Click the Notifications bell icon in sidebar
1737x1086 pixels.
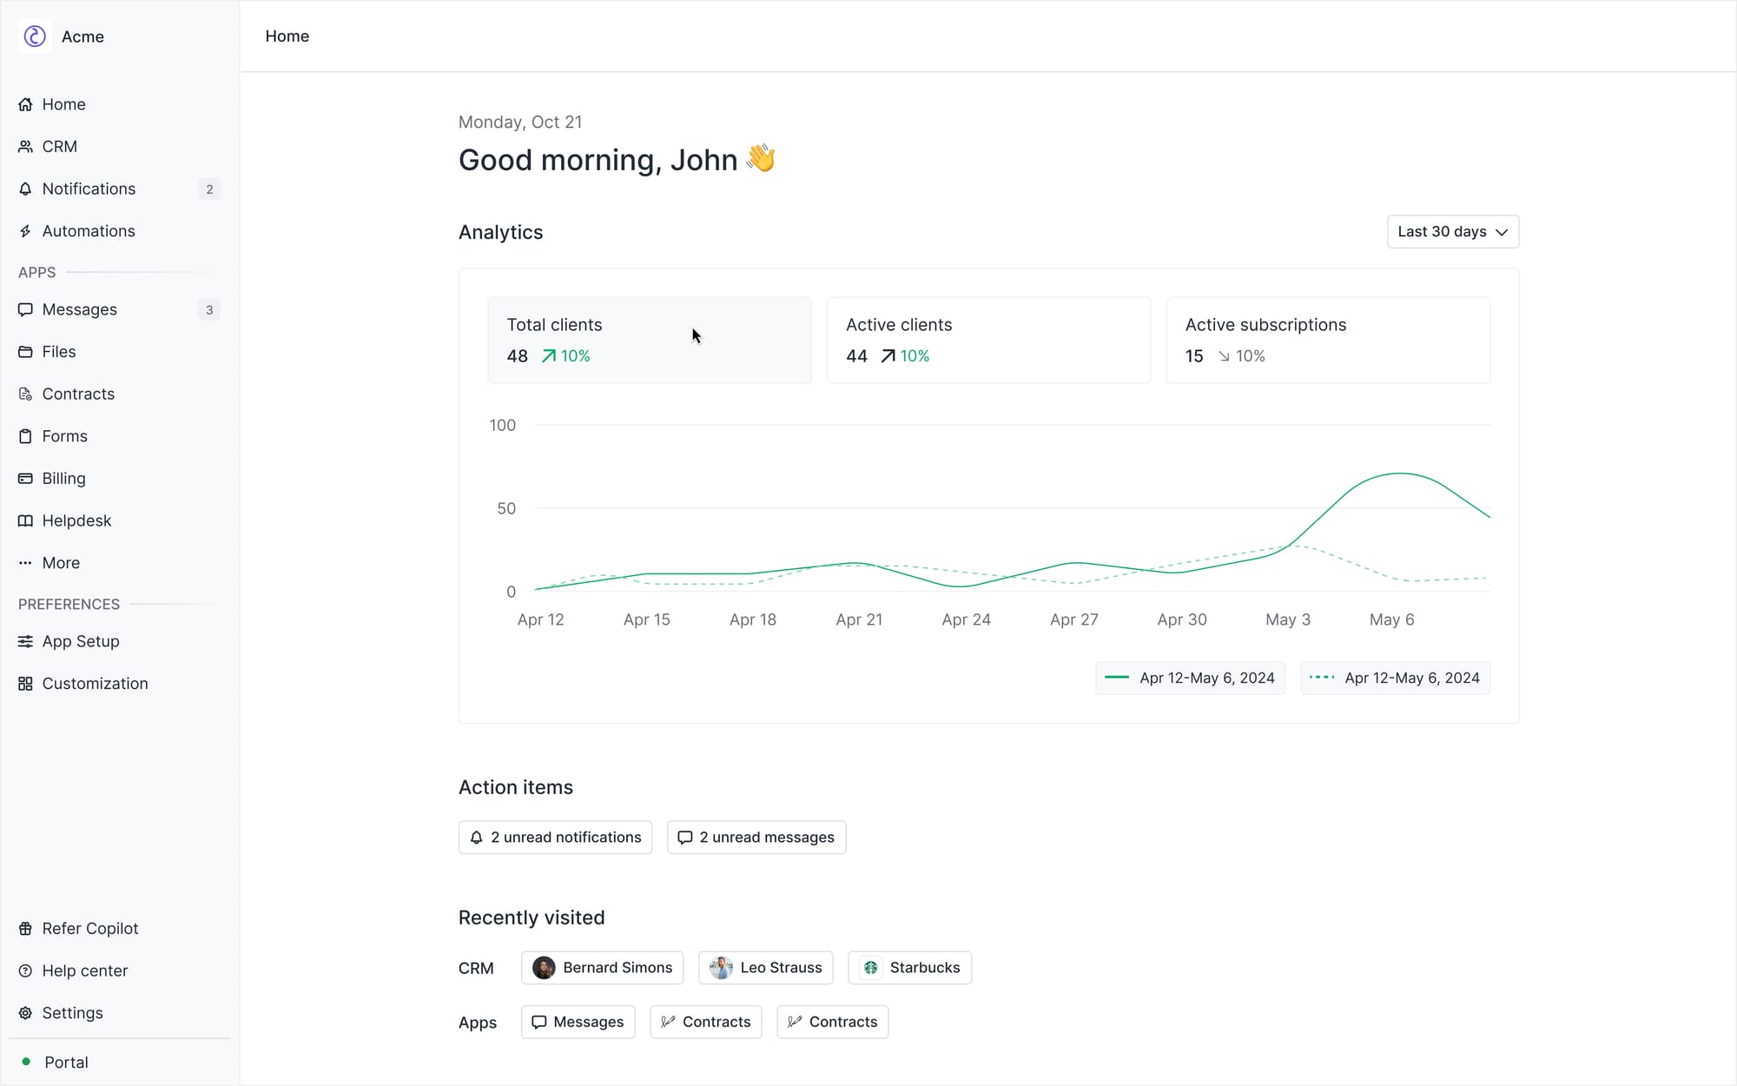(x=25, y=189)
